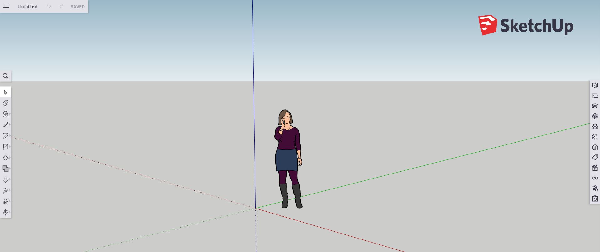
Task: Click the Untitled model name
Action: (28, 6)
